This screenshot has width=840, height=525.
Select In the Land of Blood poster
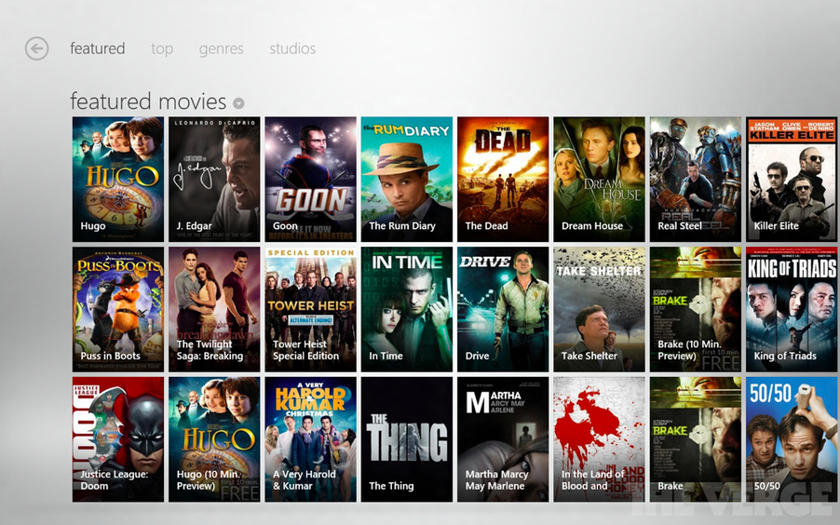tap(599, 439)
